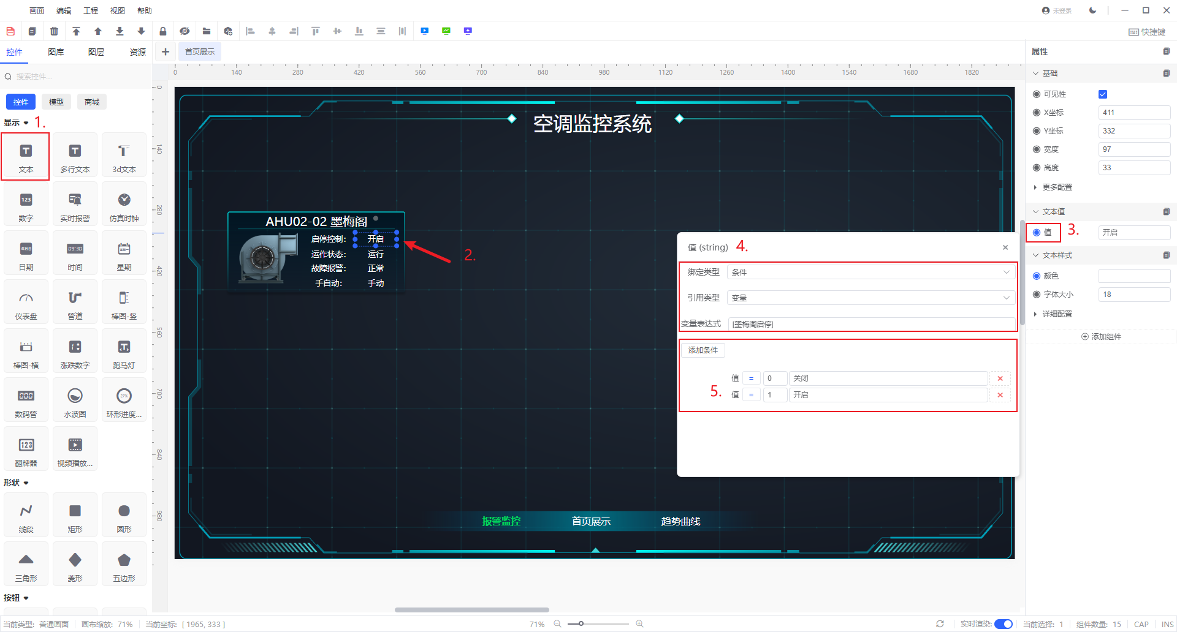This screenshot has height=632, width=1177.
Task: Choose the 跑马灯 marquee control
Action: pos(124,353)
